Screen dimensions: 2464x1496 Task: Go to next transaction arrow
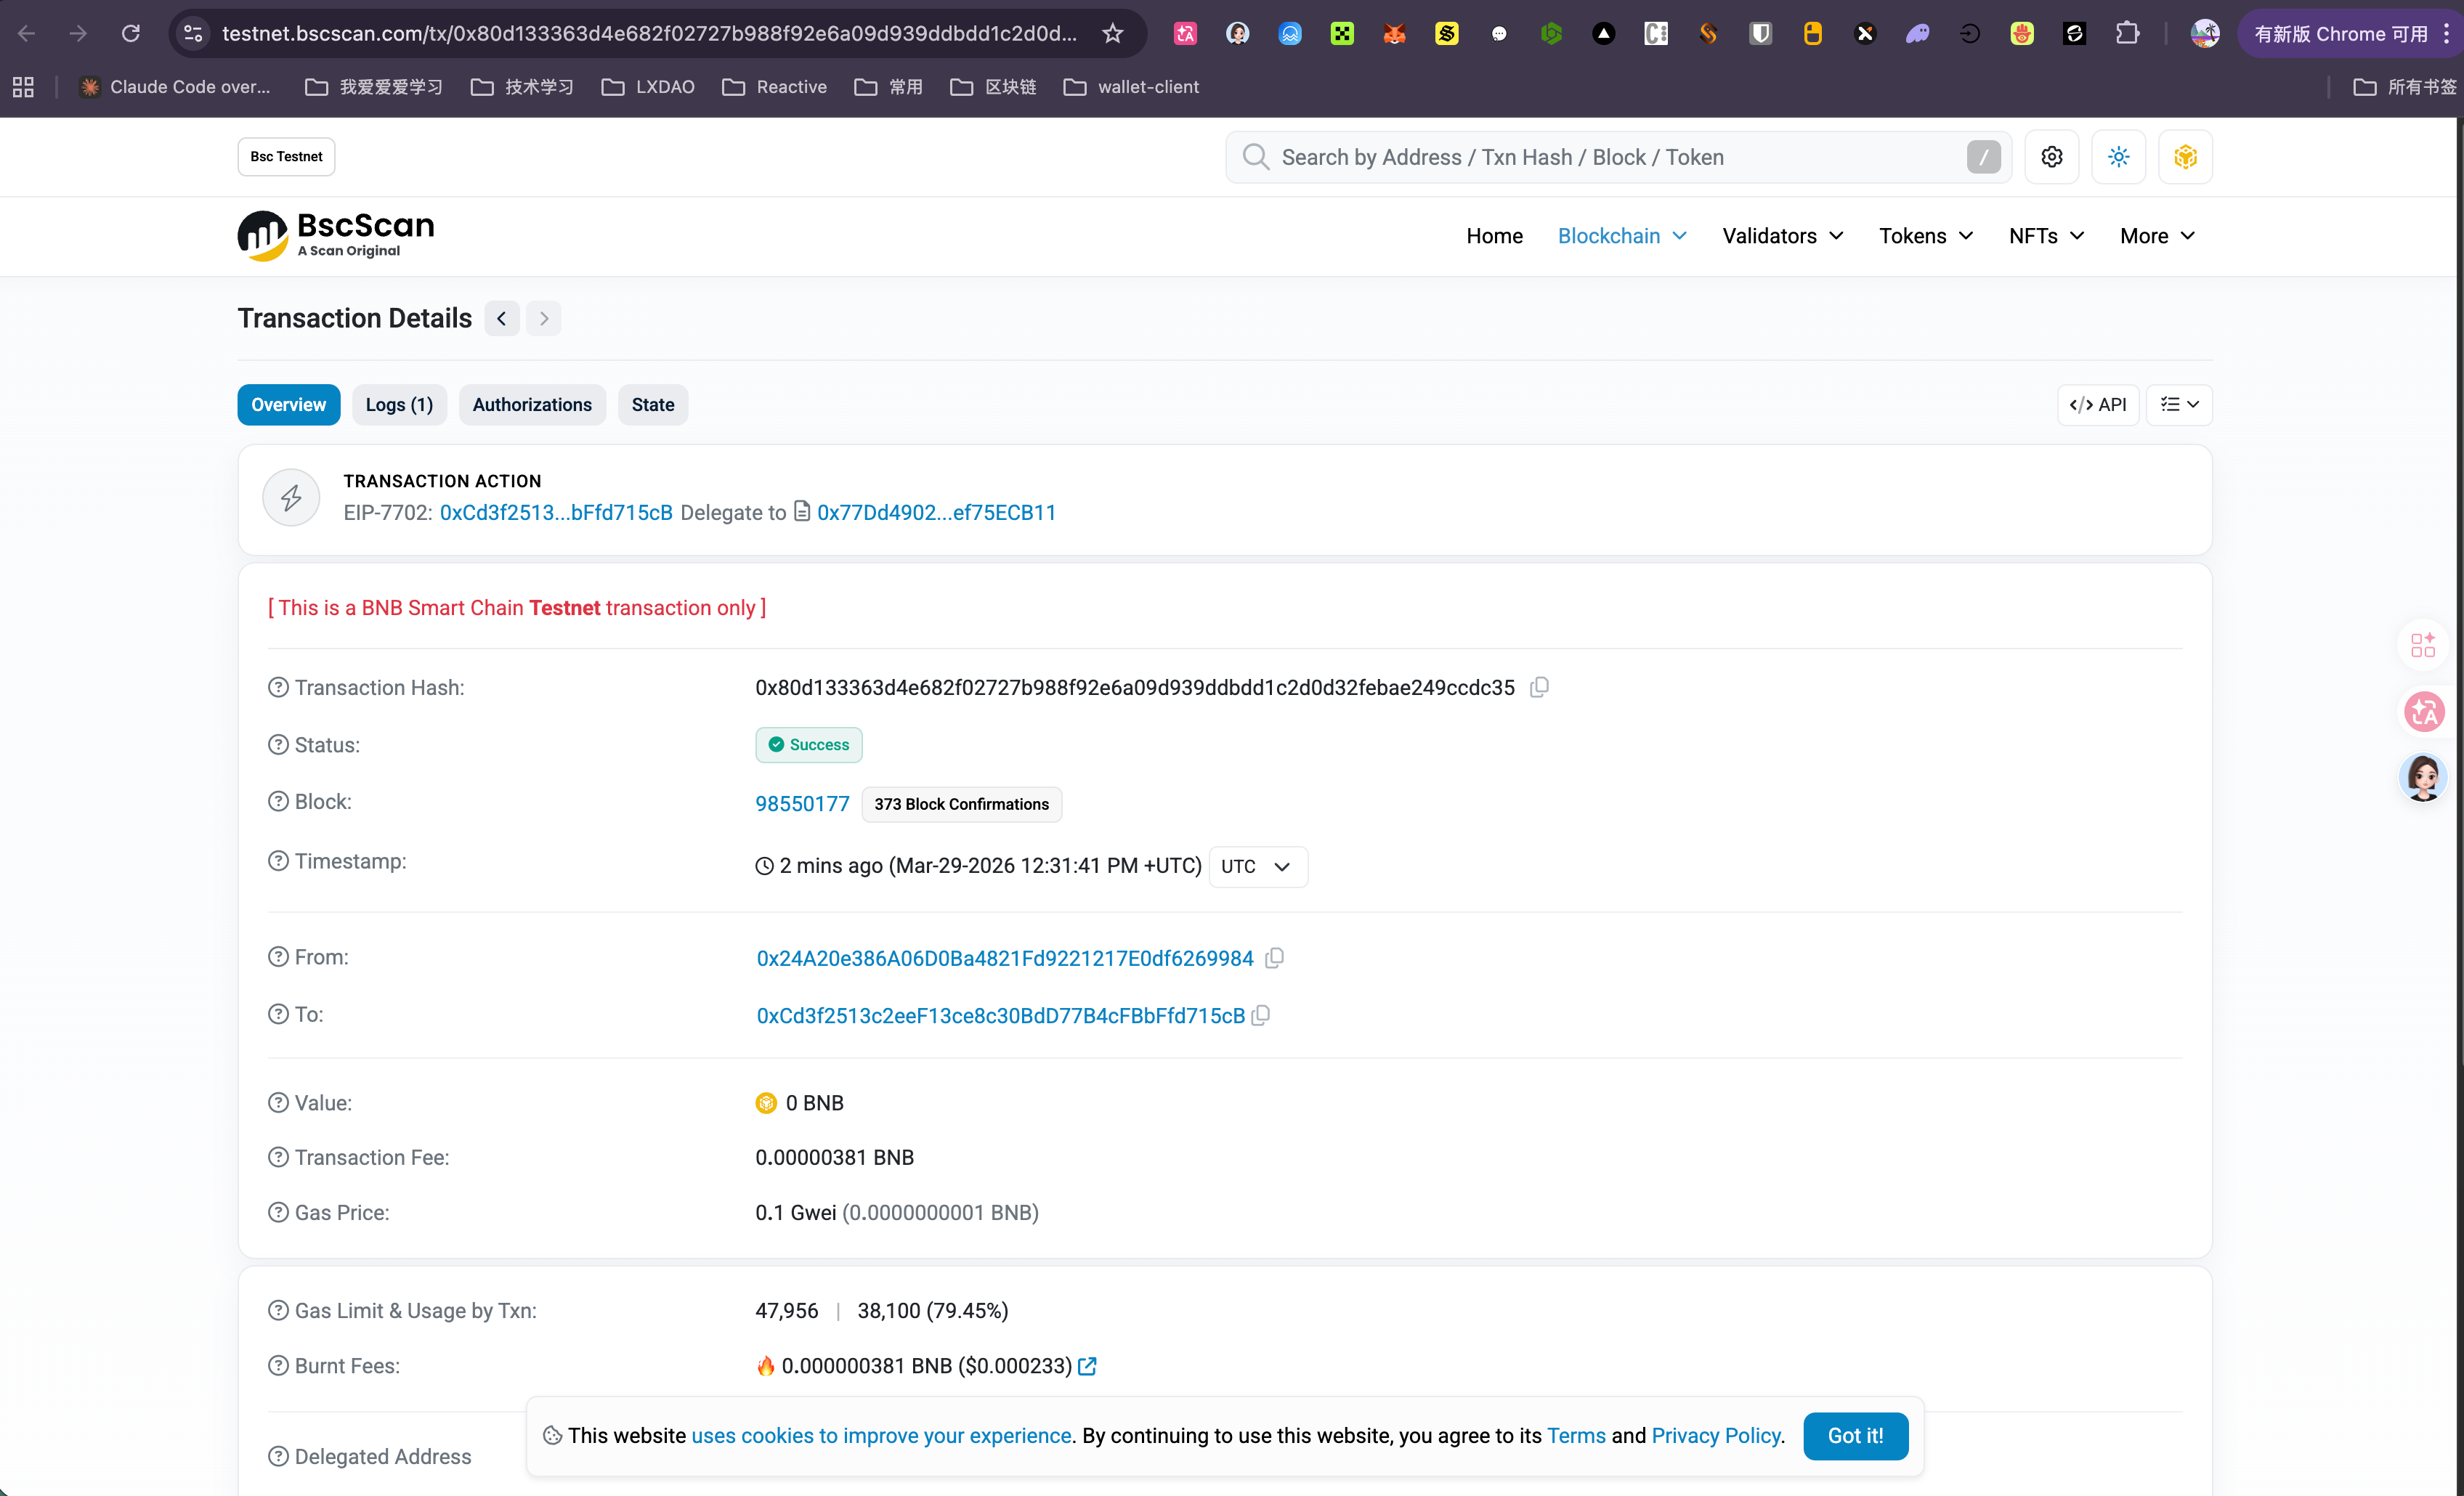point(544,318)
